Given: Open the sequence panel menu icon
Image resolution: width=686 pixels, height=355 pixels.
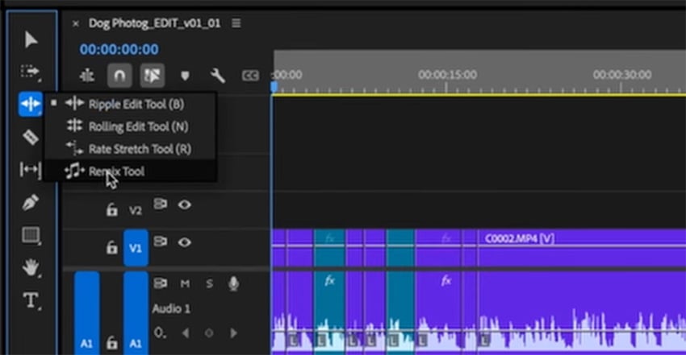Looking at the screenshot, I should click(x=236, y=23).
